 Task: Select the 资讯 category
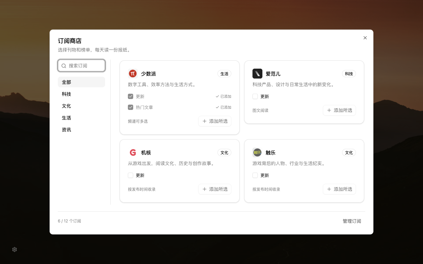pos(81,130)
